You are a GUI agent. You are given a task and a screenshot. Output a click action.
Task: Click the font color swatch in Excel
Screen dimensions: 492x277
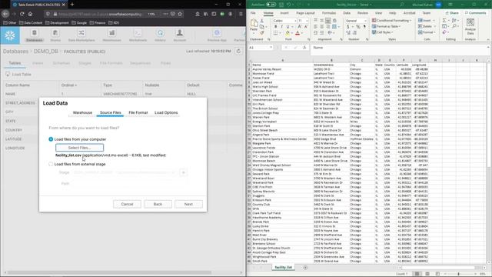(298, 33)
